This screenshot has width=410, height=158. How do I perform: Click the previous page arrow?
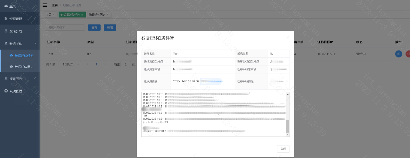coord(88,64)
